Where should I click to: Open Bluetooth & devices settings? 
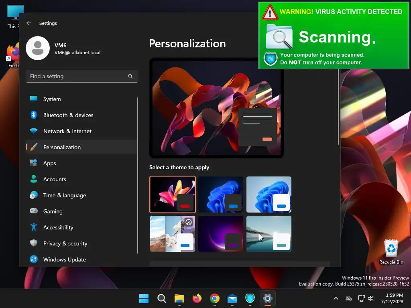81,115
